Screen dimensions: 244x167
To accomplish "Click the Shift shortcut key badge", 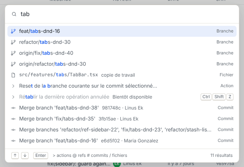I will click(219, 97).
